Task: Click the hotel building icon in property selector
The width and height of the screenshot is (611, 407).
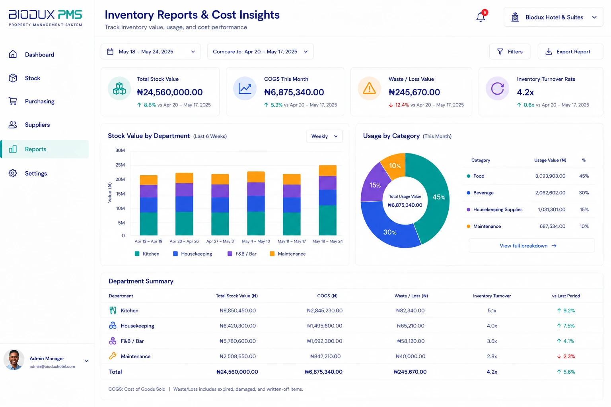Action: point(515,17)
